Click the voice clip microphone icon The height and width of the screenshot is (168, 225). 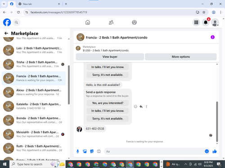[x=78, y=151]
